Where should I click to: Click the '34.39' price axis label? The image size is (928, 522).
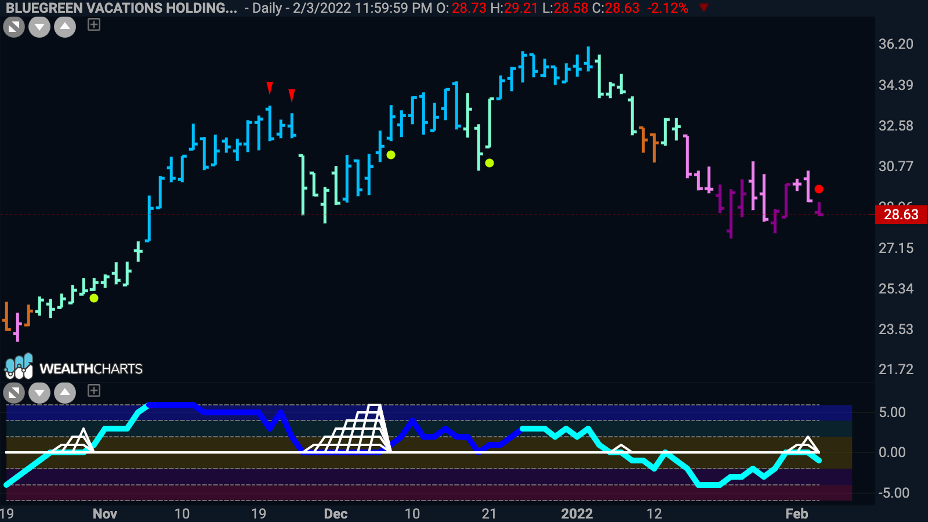tap(896, 85)
